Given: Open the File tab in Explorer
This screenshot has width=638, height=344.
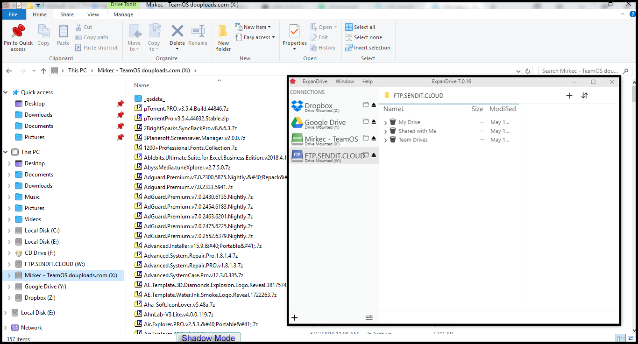Looking at the screenshot, I should (13, 14).
